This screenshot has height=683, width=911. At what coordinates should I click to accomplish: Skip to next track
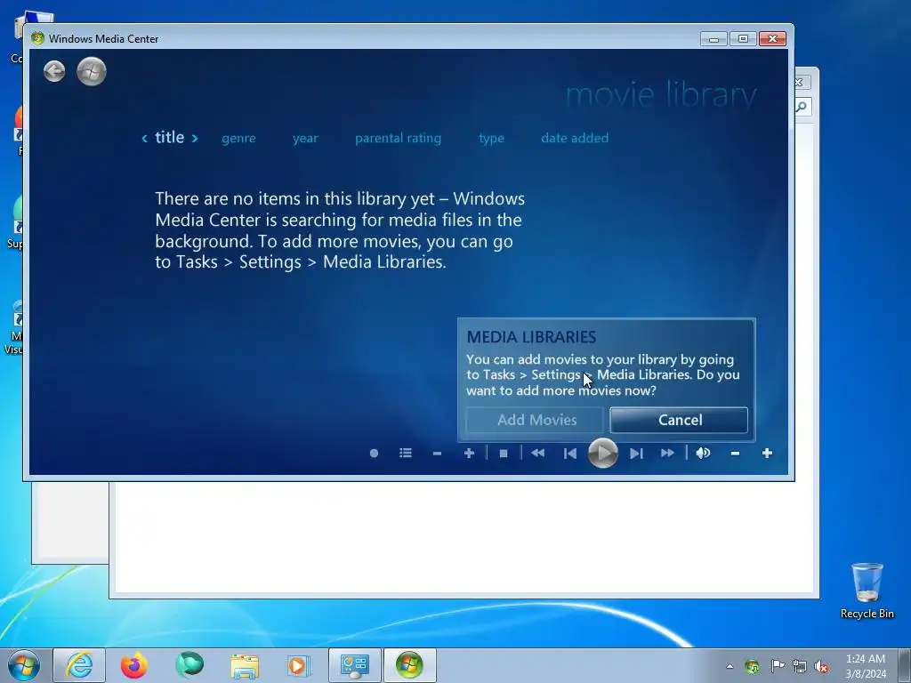tap(636, 453)
